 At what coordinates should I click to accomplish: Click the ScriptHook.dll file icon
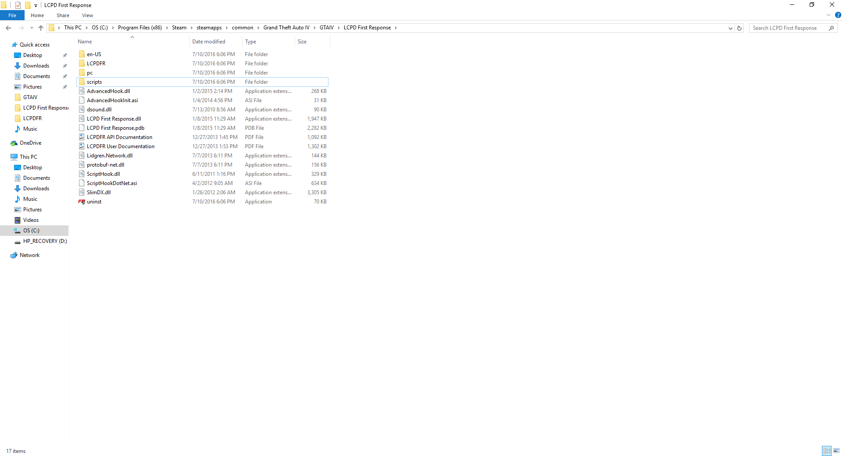click(x=82, y=174)
